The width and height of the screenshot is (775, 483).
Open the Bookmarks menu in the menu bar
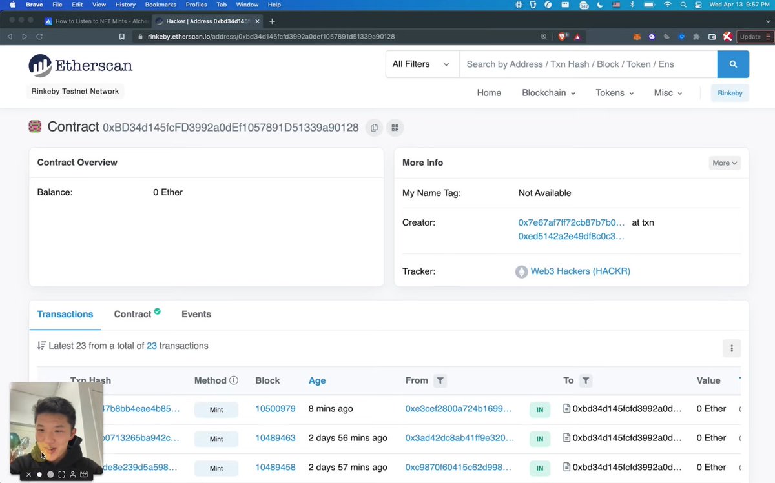click(x=161, y=5)
